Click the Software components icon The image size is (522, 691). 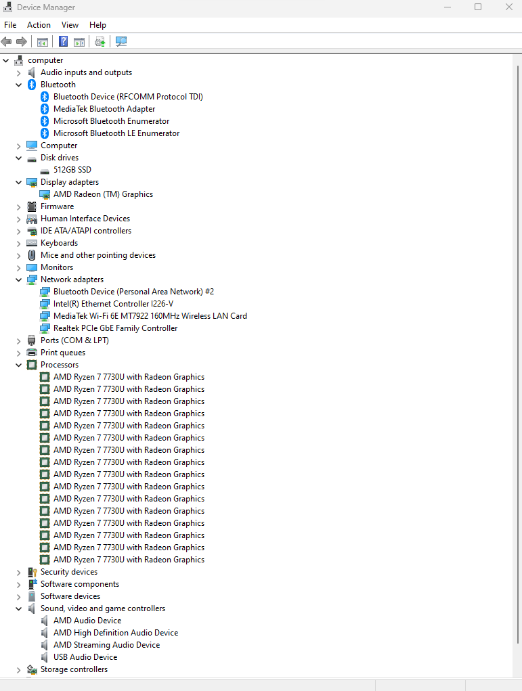click(32, 584)
